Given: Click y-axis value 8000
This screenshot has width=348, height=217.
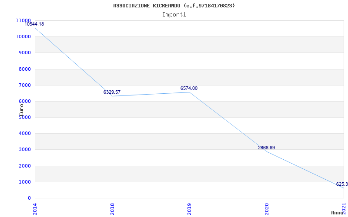Looking at the screenshot, I should tap(24, 69).
